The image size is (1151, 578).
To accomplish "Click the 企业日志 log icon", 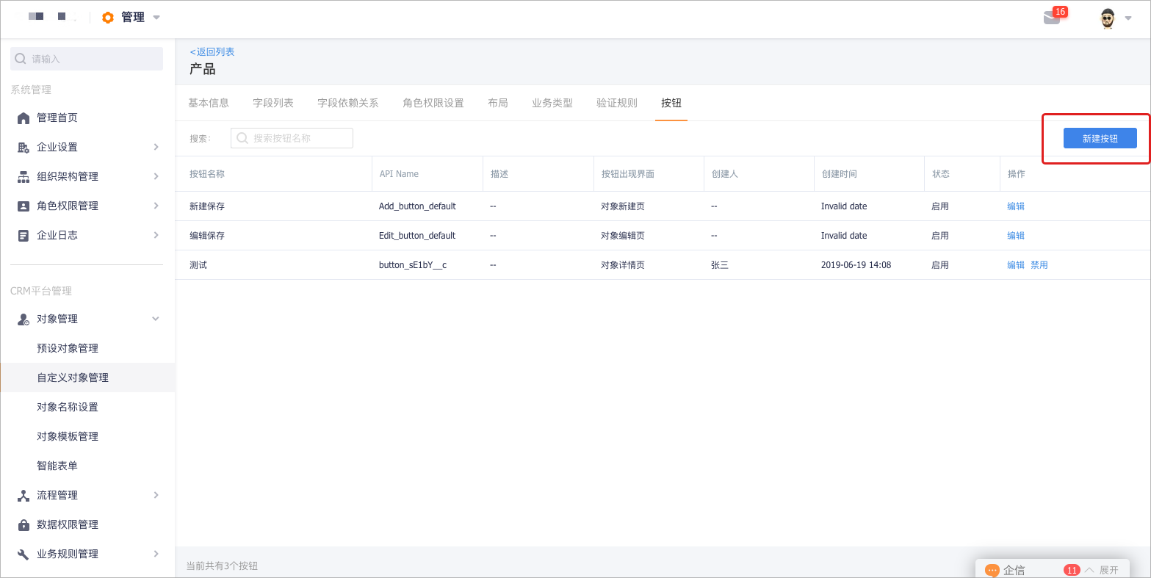I will [24, 236].
